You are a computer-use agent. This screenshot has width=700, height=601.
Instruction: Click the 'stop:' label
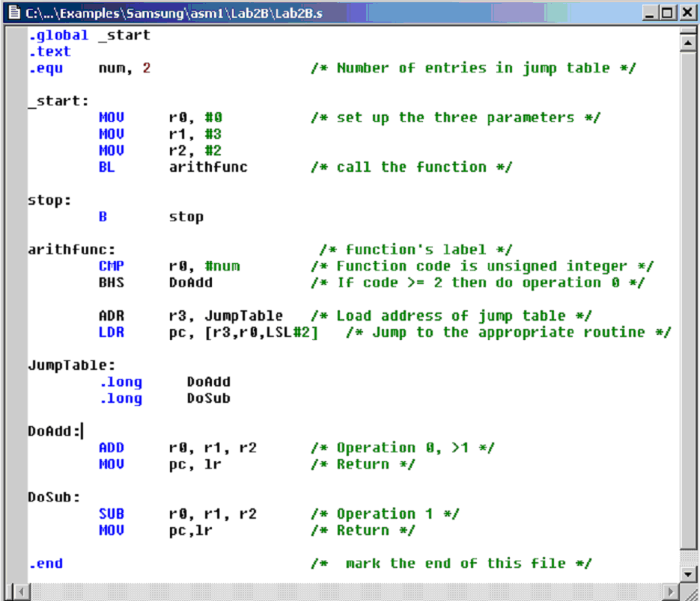49,200
